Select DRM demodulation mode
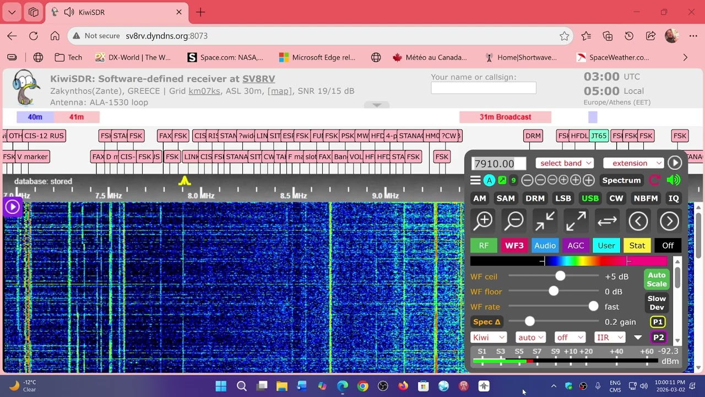 pyautogui.click(x=535, y=198)
